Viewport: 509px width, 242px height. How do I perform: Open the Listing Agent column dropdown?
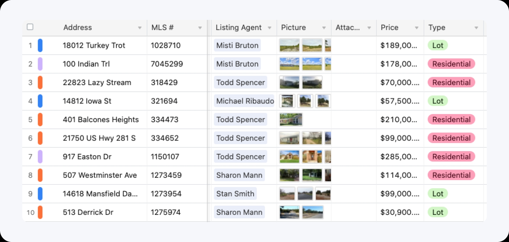coord(269,28)
